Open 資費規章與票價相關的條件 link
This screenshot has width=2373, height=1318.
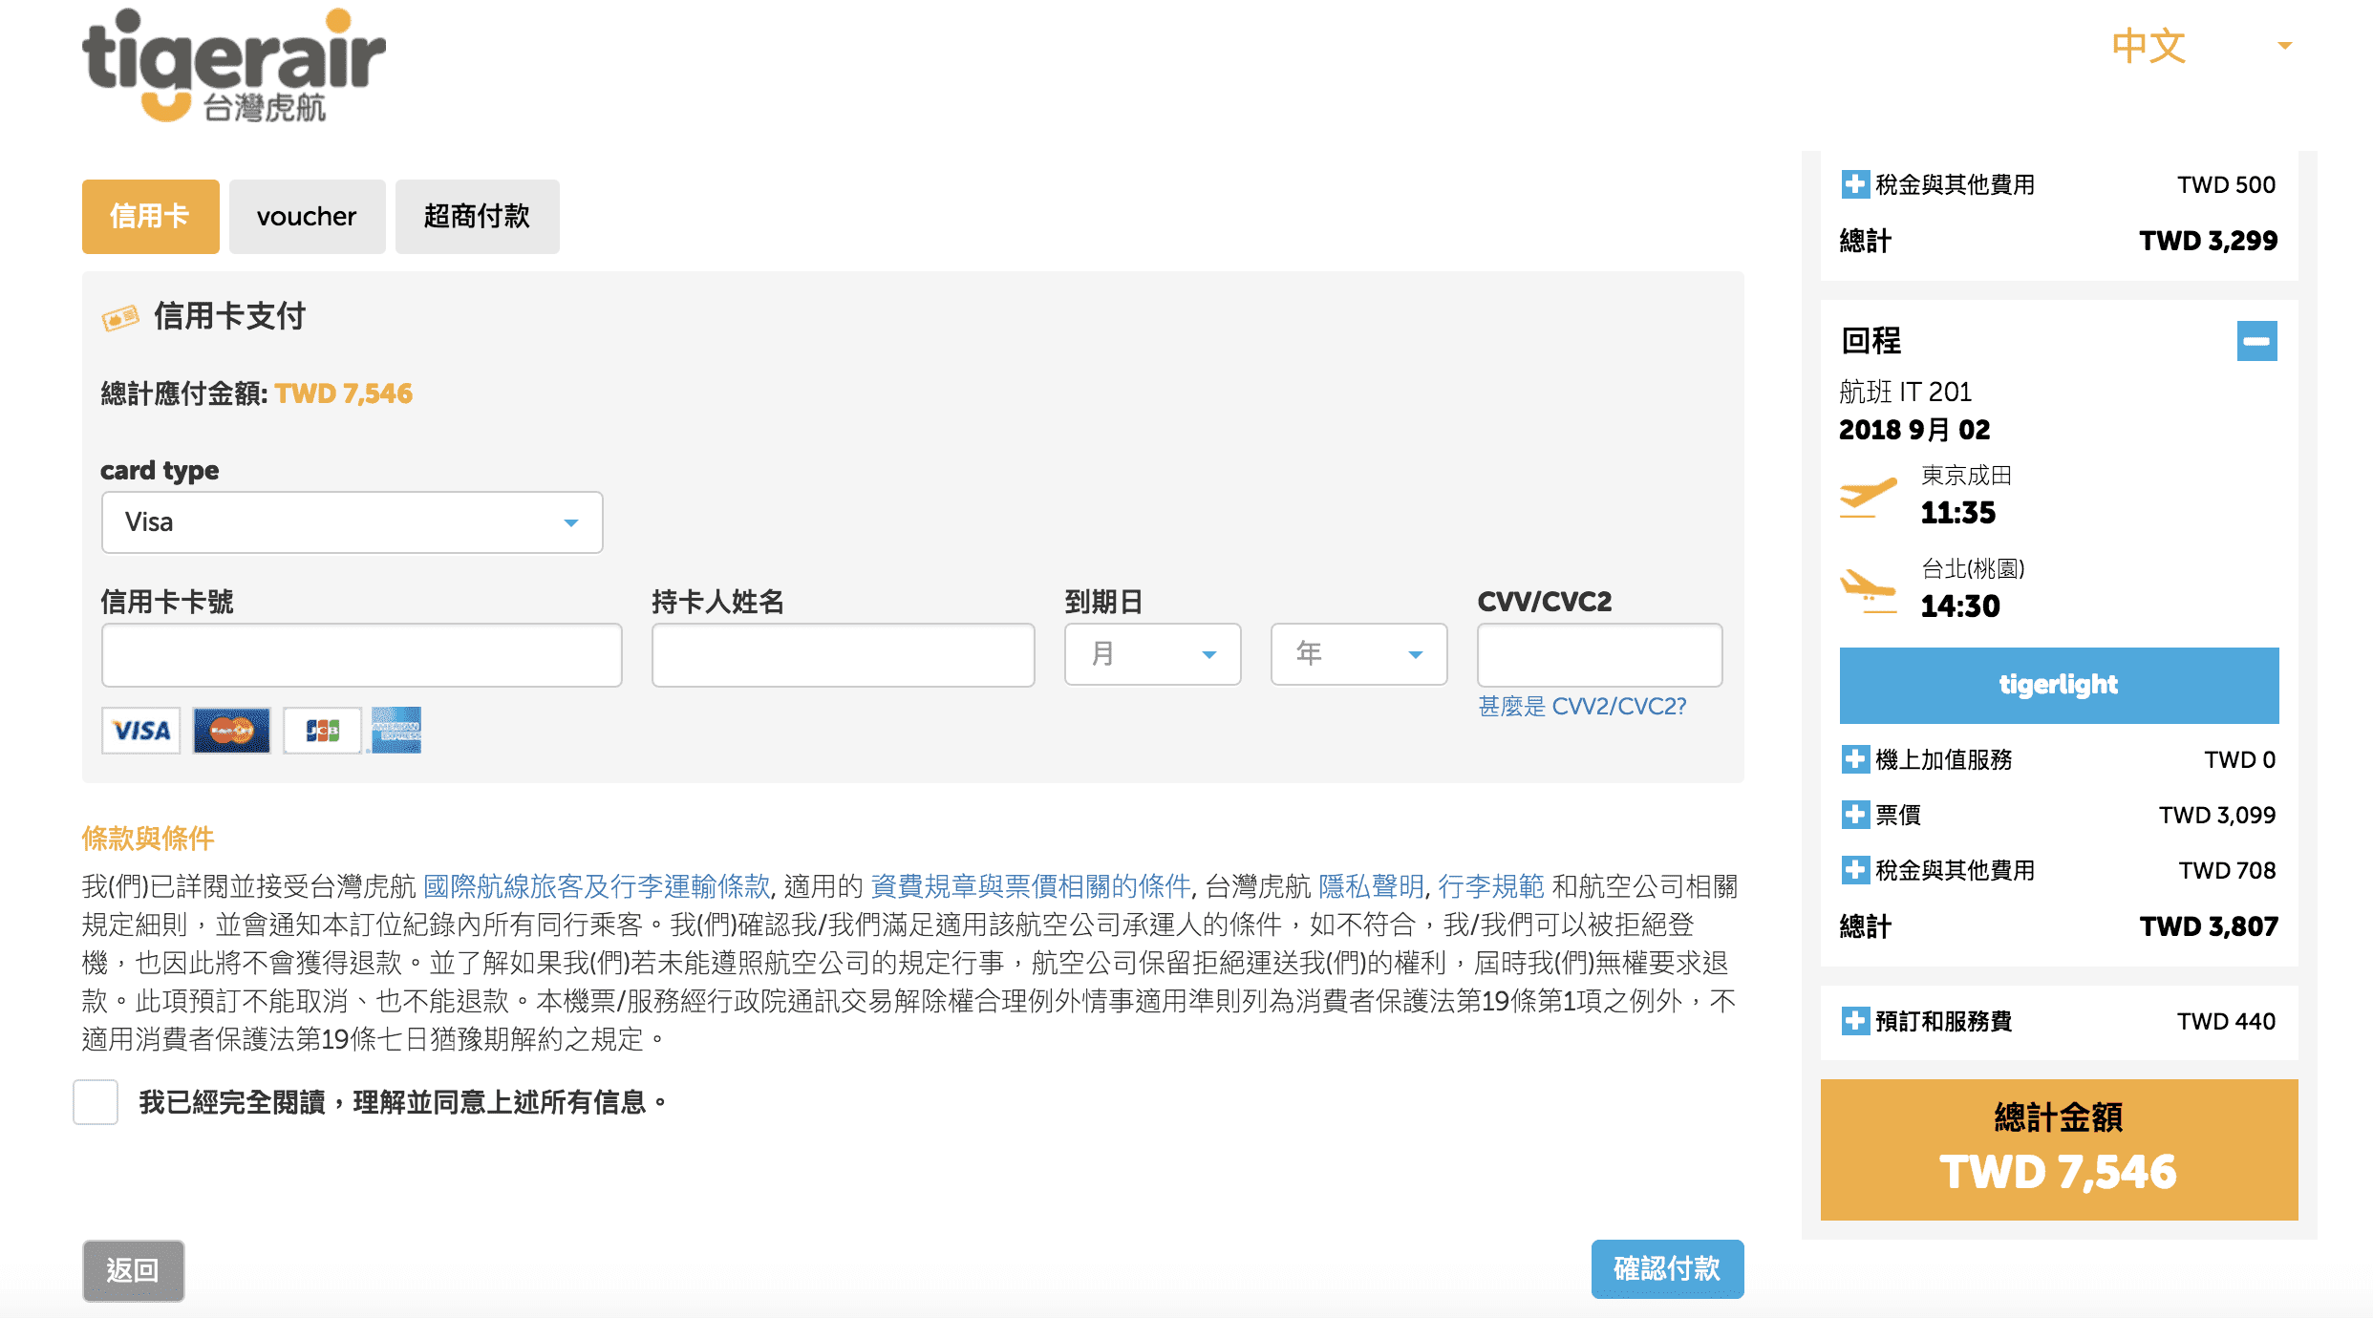pos(1030,886)
